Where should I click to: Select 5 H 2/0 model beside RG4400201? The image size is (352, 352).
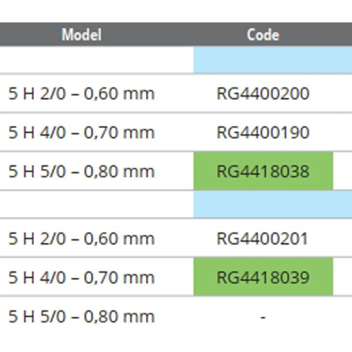click(82, 239)
